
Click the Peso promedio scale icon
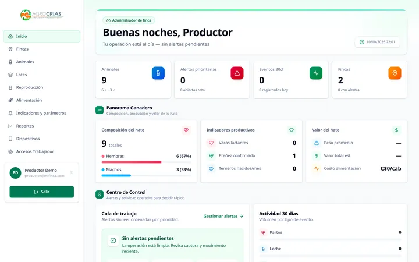317,143
